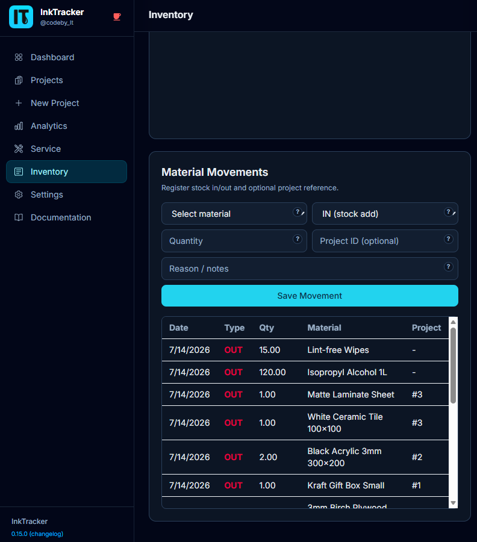Screen dimensions: 477x542
Task: Open Documentation from sidebar
Action: click(66, 217)
